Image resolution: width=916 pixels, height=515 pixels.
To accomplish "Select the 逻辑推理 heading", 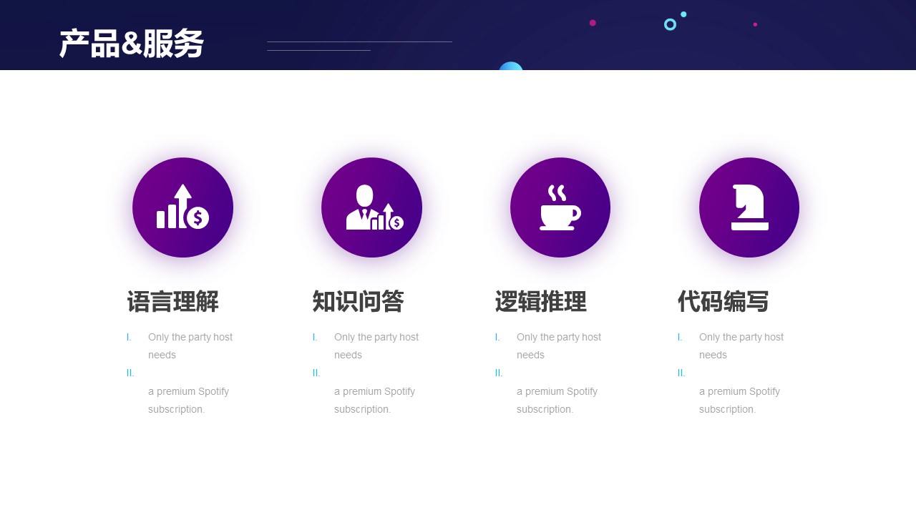I will pyautogui.click(x=541, y=302).
